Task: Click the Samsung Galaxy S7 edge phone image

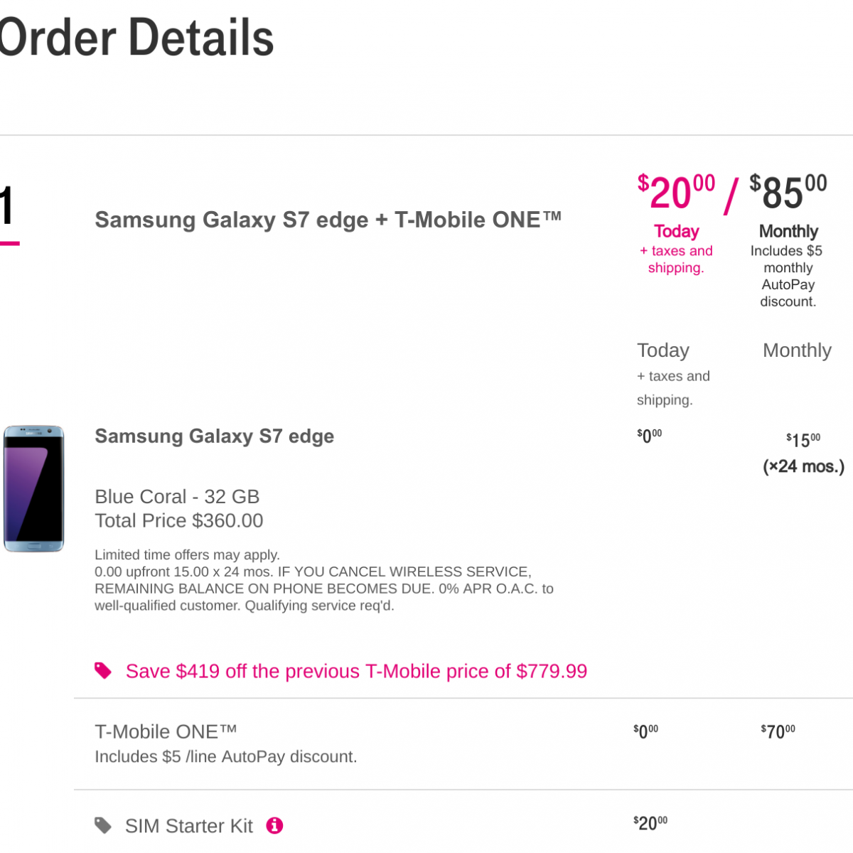Action: point(33,488)
